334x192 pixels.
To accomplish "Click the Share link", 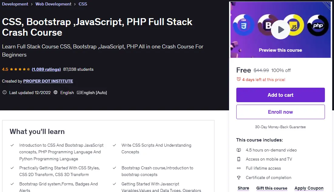I will tap(243, 188).
